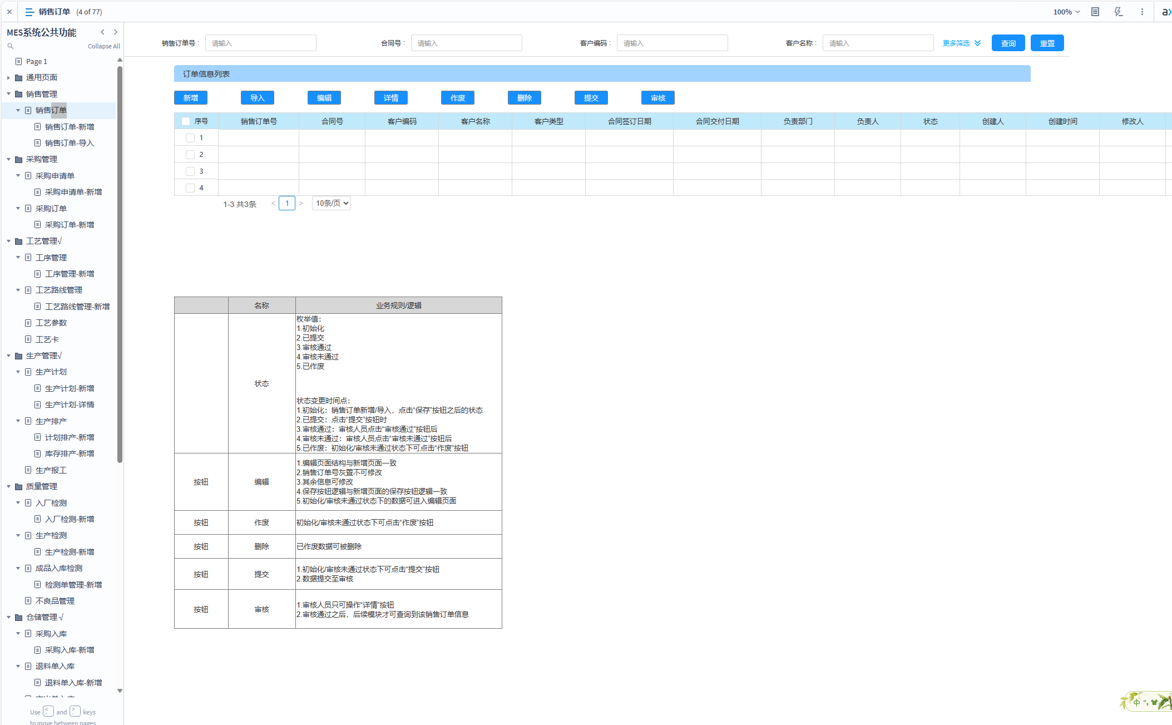Open the page notes document icon
This screenshot has height=725, width=1172.
click(x=1095, y=12)
